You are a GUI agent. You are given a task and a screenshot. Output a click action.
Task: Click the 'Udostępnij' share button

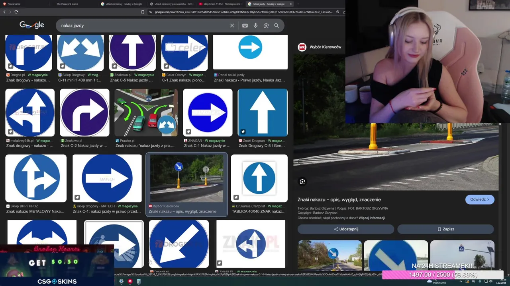pos(346,229)
